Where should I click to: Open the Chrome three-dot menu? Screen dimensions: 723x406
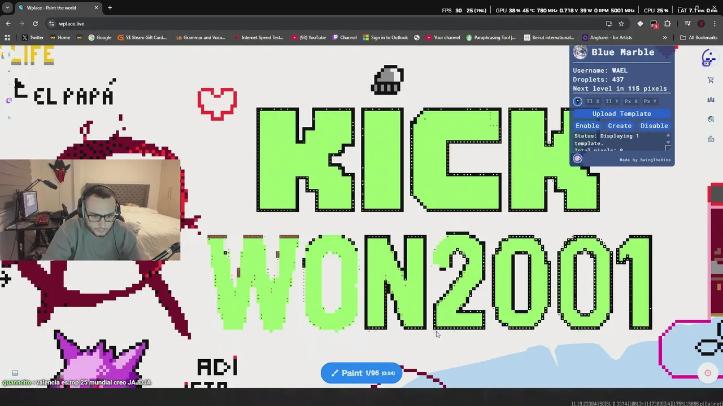[x=714, y=24]
